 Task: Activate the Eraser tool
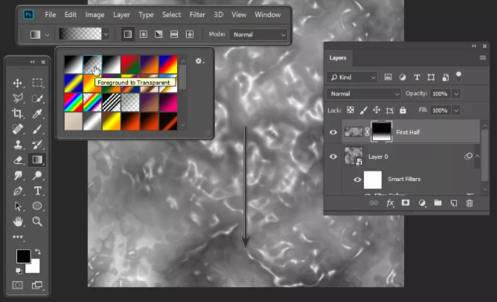click(x=17, y=160)
